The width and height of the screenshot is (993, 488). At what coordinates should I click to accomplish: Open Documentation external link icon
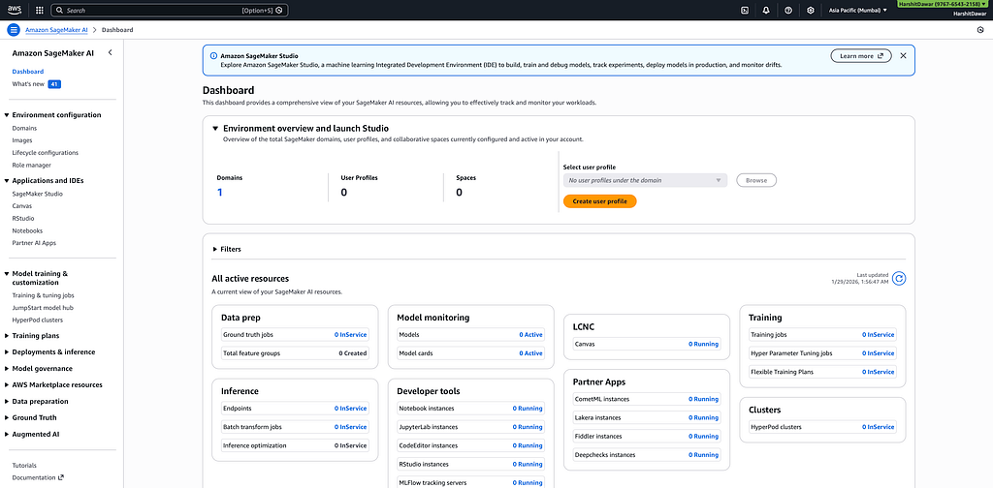[61, 478]
